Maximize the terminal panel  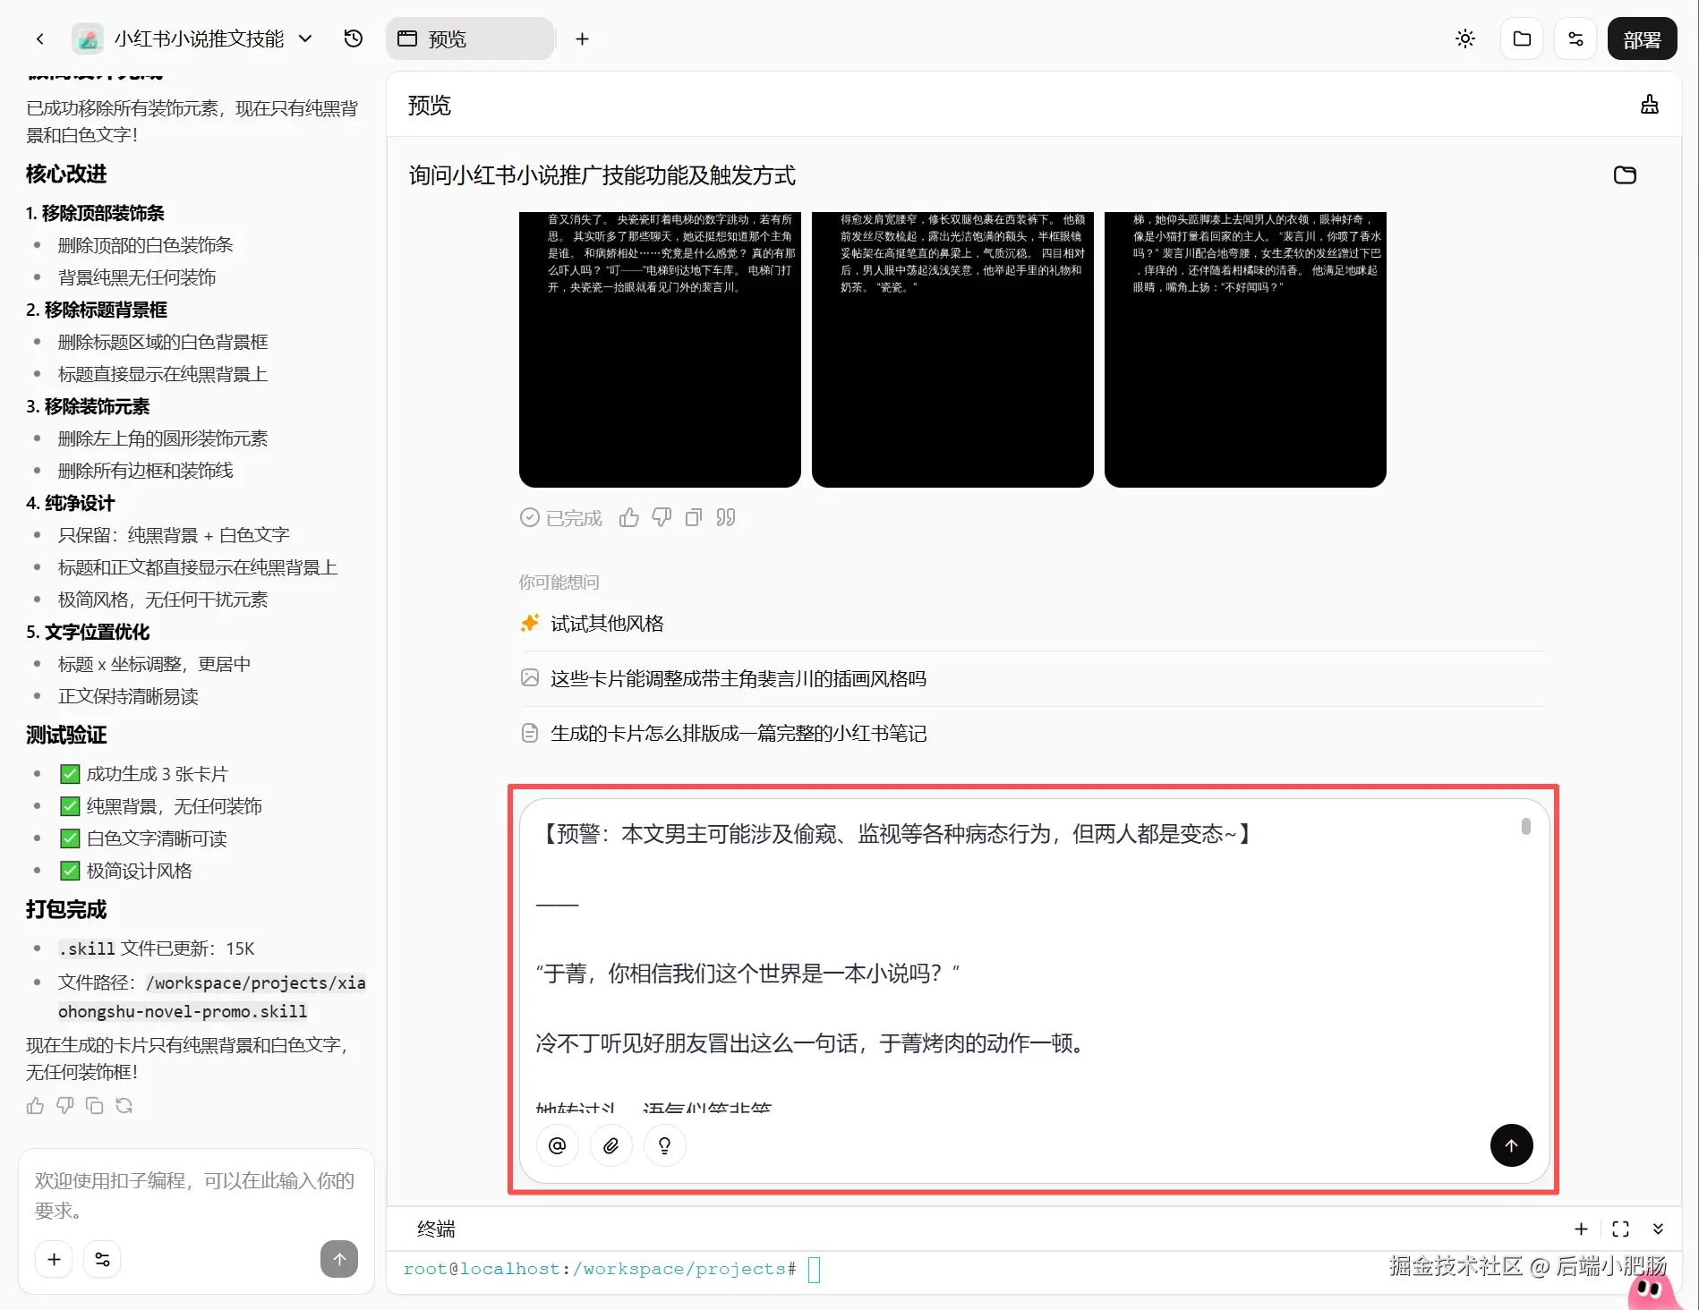click(x=1620, y=1229)
